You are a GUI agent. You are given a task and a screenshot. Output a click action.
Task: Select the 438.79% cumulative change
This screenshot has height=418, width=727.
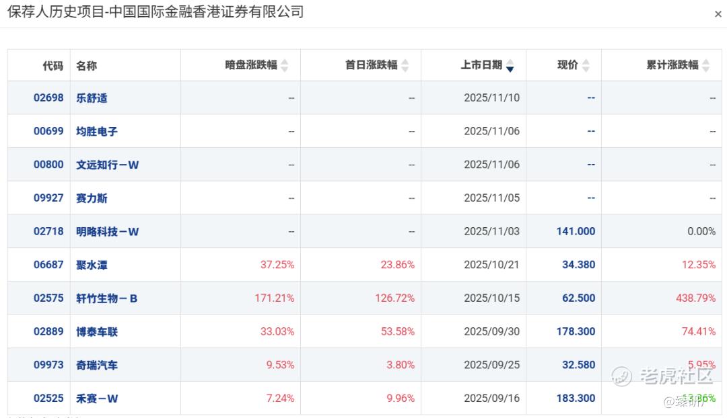pos(696,298)
